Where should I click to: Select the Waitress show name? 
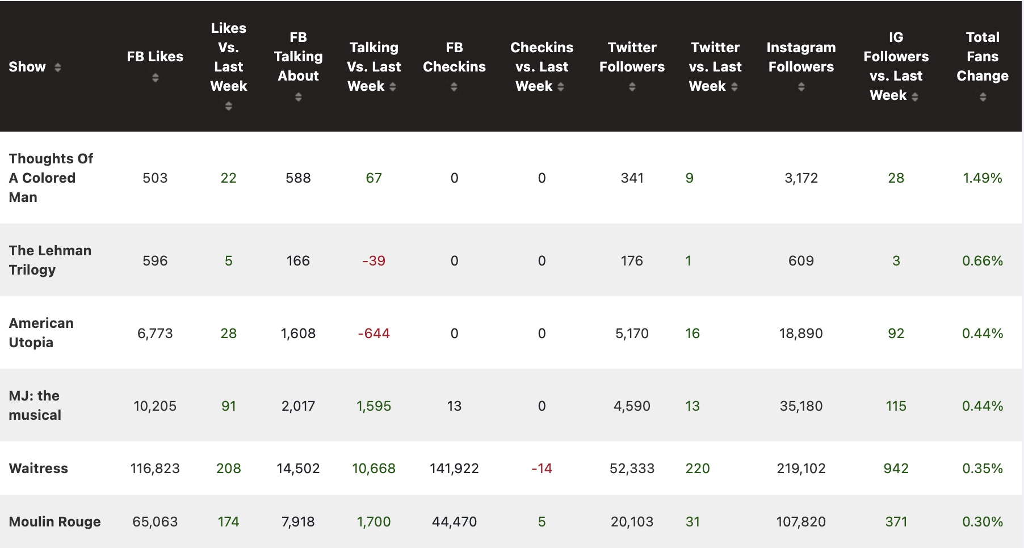point(39,468)
